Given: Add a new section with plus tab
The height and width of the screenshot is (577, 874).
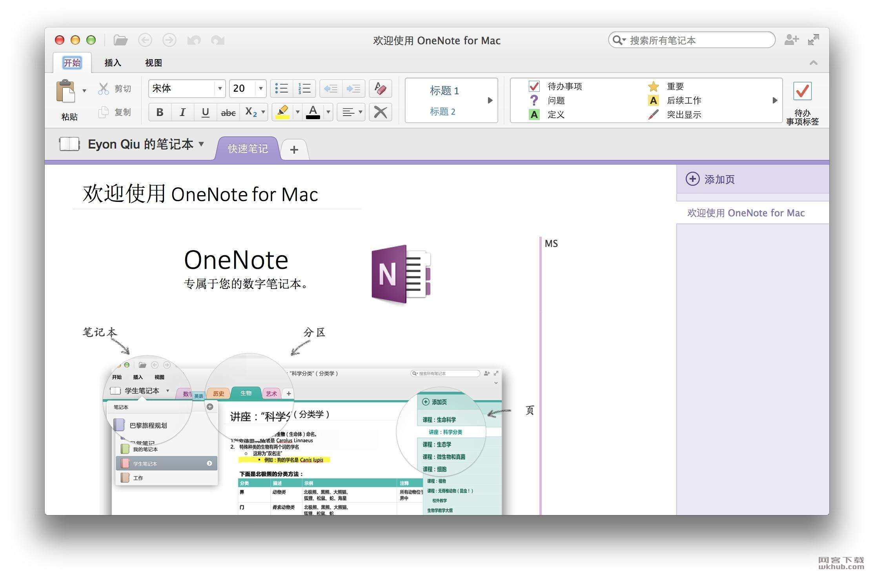Looking at the screenshot, I should coord(294,149).
